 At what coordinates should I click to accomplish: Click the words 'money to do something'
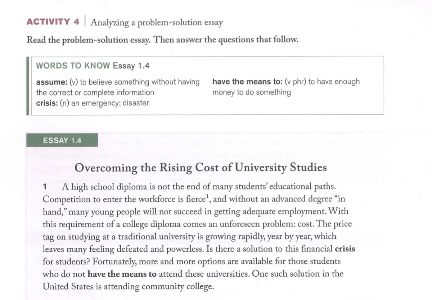252,92
